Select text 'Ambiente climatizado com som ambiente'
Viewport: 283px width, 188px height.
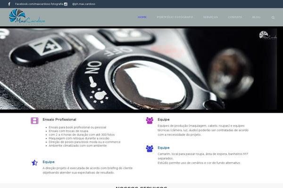pyautogui.click(x=78, y=146)
